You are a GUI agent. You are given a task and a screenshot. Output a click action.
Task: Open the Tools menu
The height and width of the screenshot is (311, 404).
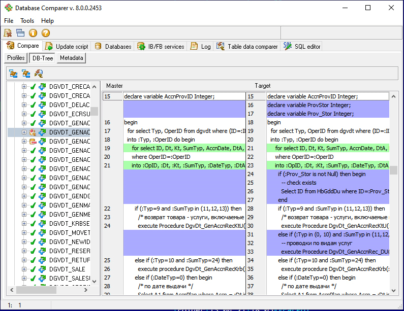27,21
